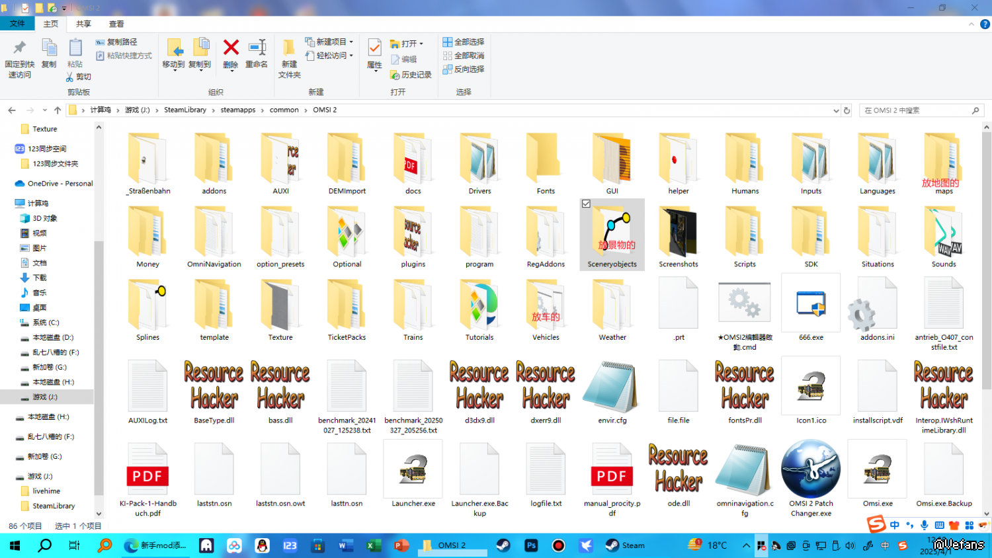Expand the chevron after steamapps in breadcrumb

point(263,110)
